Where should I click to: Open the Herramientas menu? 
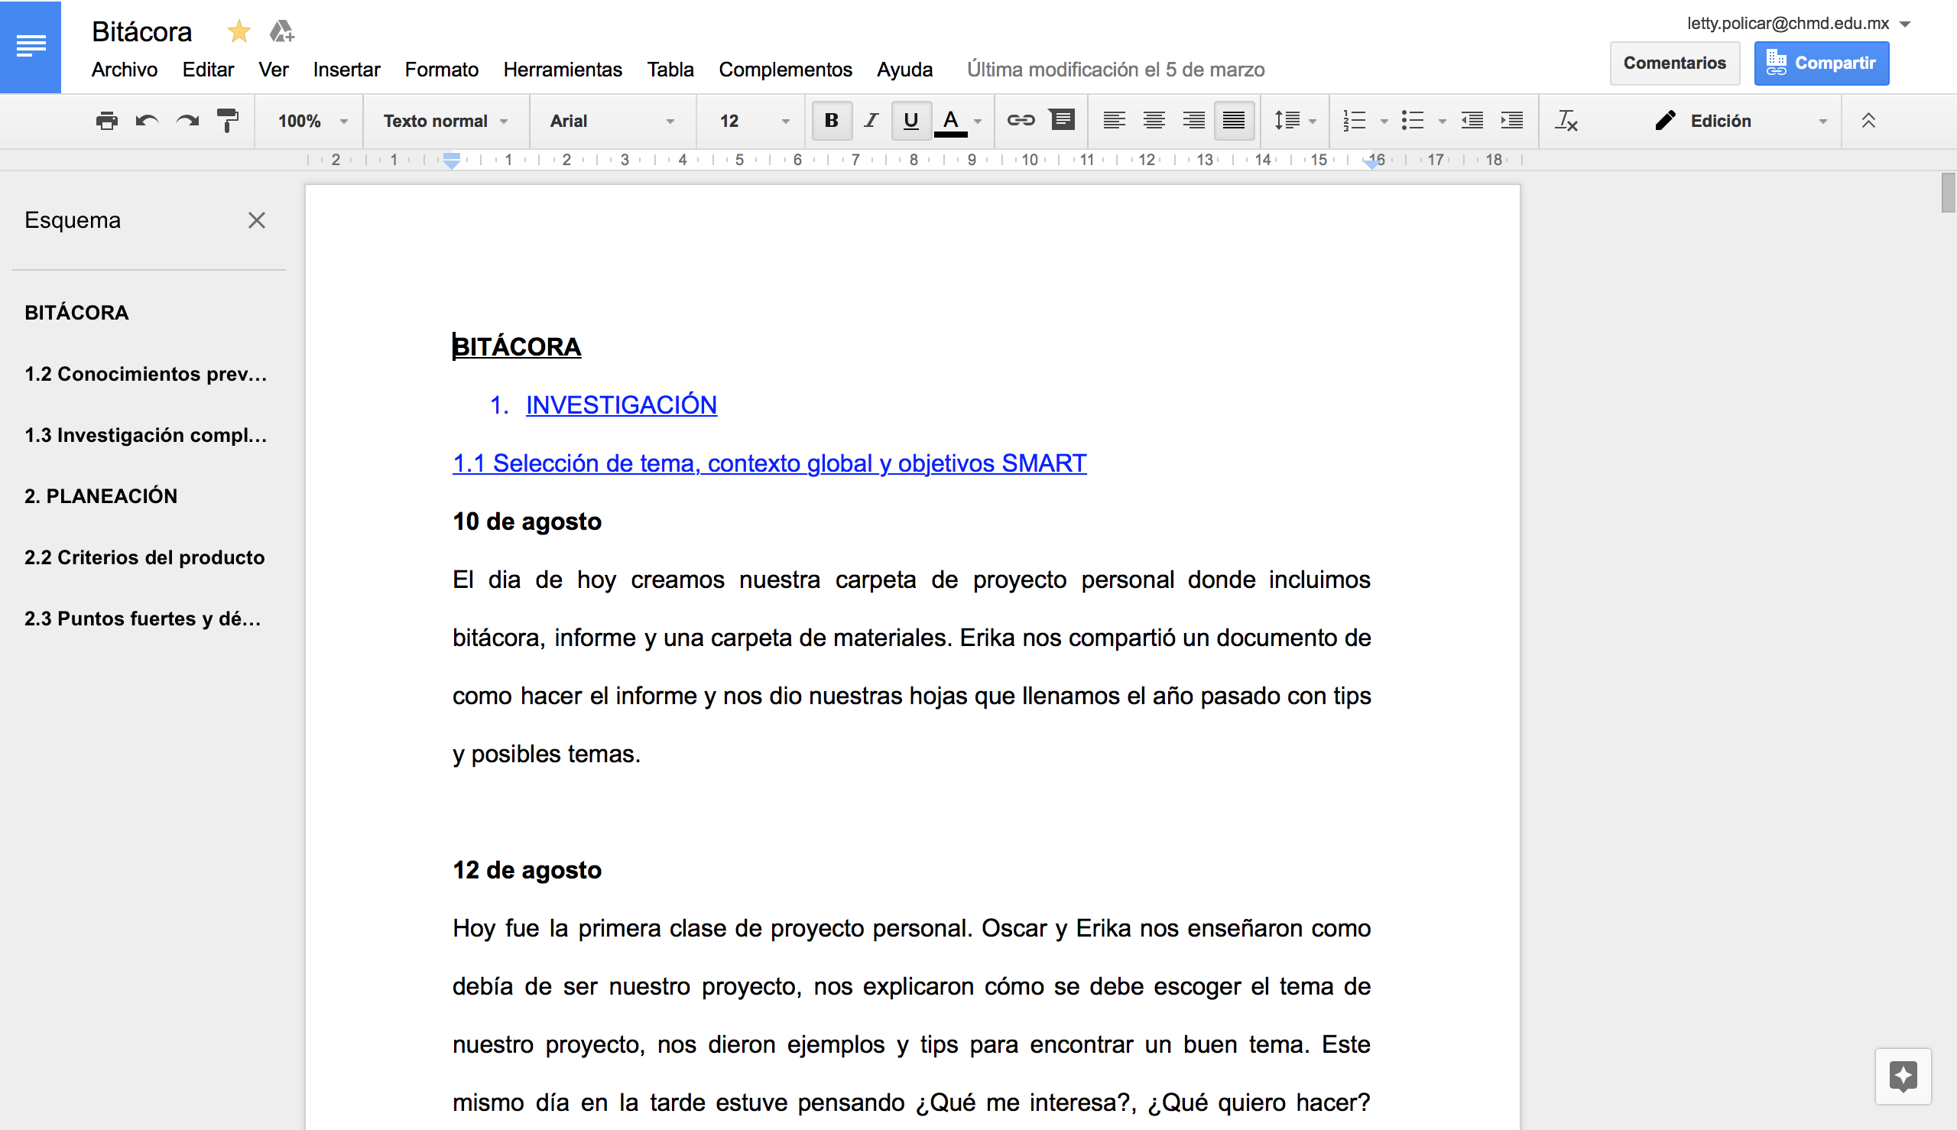pyautogui.click(x=563, y=69)
